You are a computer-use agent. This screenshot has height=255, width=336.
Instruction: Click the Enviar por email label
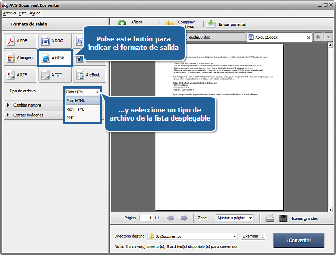point(232,25)
